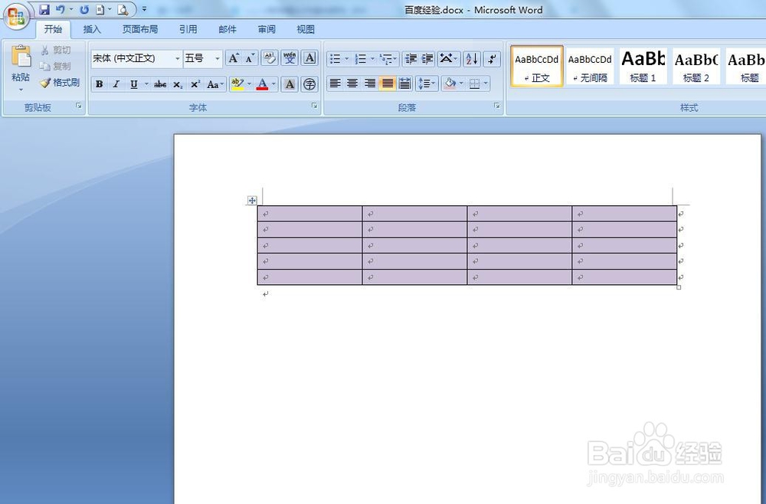The image size is (766, 504).
Task: Apply red font color
Action: 262,84
